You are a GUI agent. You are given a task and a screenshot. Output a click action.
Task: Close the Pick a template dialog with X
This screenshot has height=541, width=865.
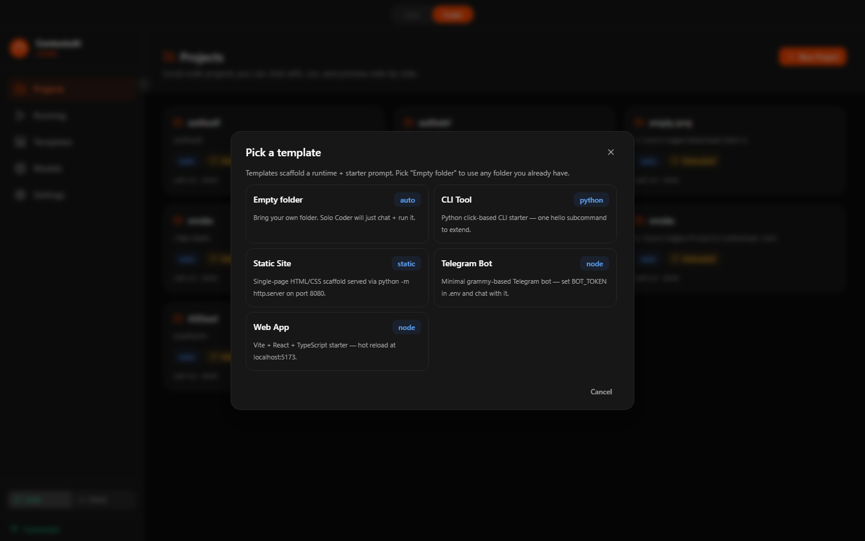click(x=611, y=152)
